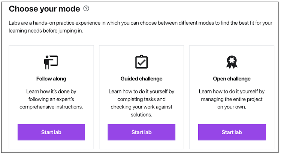281x154 pixels.
Task: Click the text line "learning needs before jumping in"
Action: pos(46,31)
